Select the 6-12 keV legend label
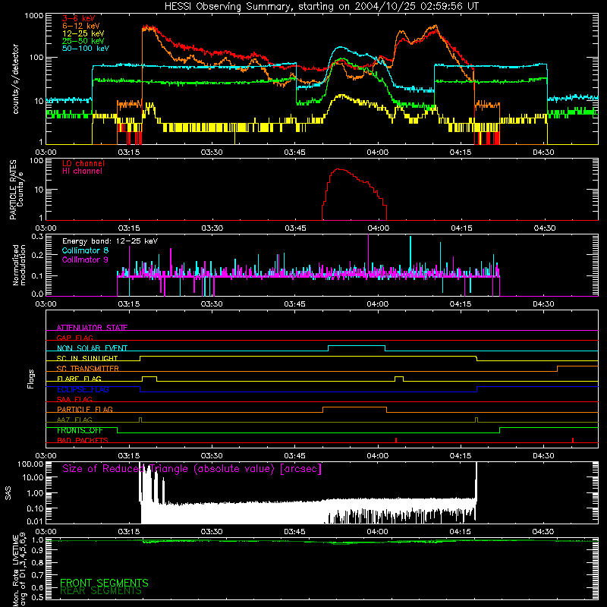The image size is (607, 607). (x=81, y=26)
